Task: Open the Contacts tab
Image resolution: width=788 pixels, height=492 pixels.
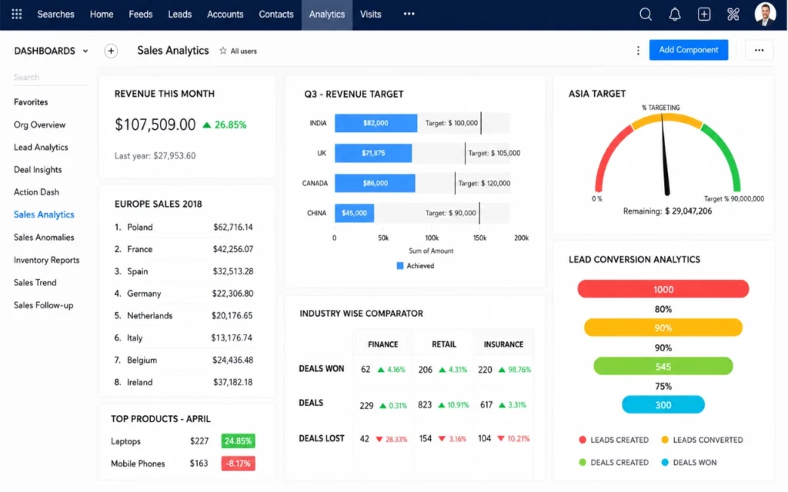Action: (276, 14)
